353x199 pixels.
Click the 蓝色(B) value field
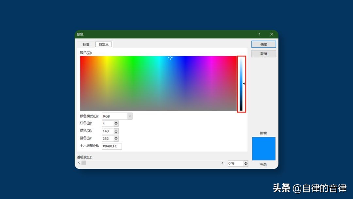108,138
